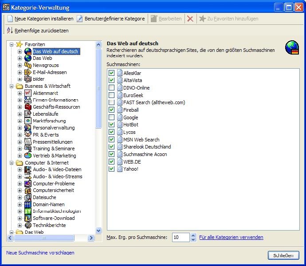This screenshot has width=306, height=266.
Task: Click the Personalverwaltung people icon
Action: click(x=28, y=128)
